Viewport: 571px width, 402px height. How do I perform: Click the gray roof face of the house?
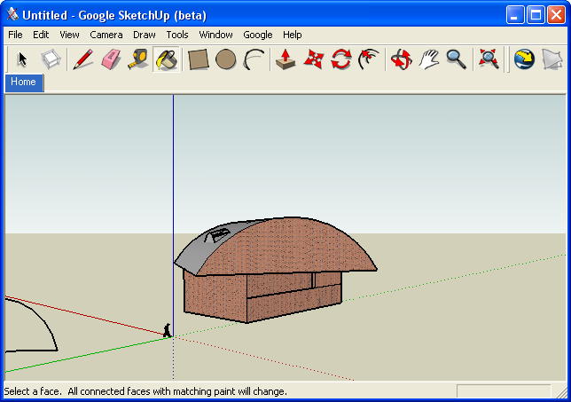click(x=199, y=253)
